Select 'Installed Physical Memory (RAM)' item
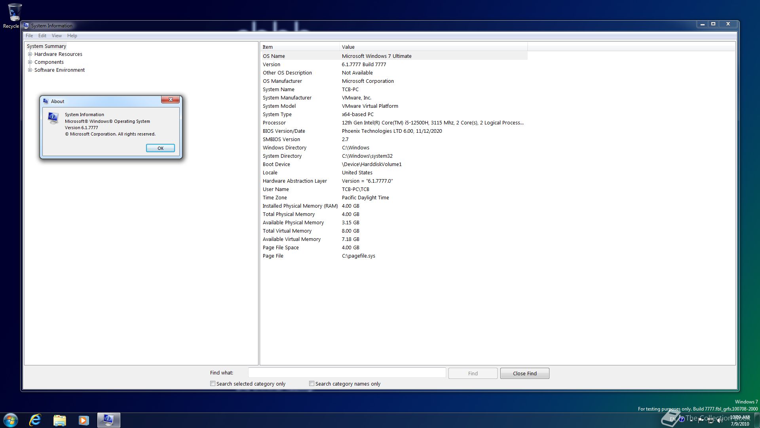The width and height of the screenshot is (760, 428). (300, 206)
